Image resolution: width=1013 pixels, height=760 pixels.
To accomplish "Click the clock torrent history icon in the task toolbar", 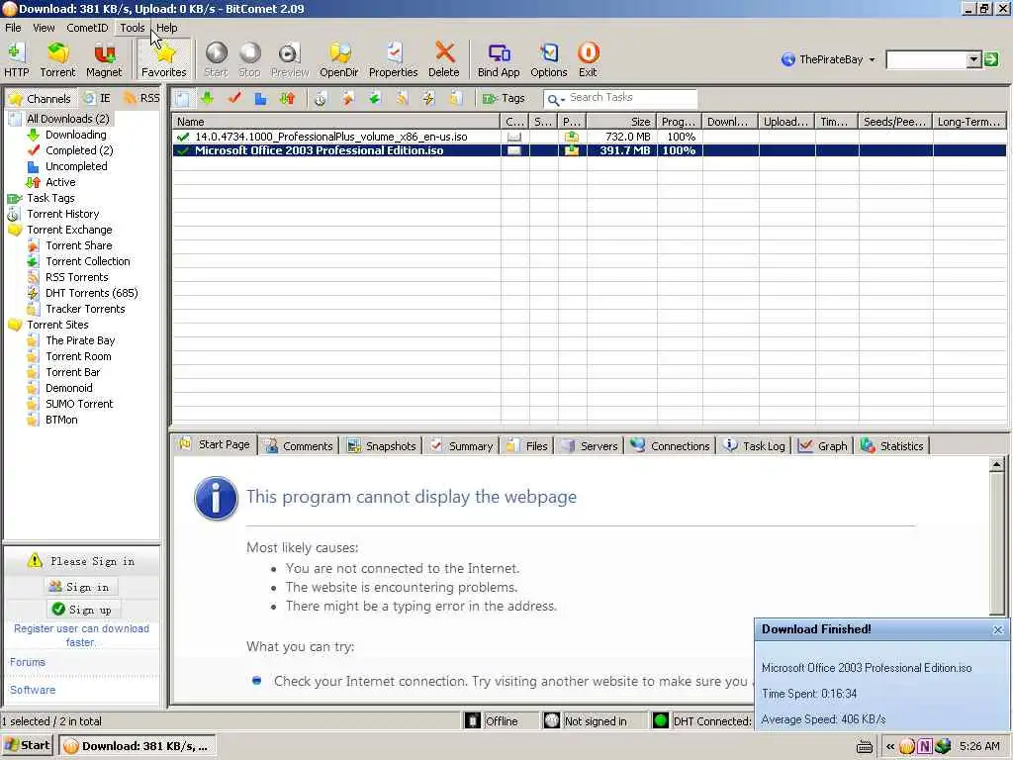I will 321,98.
